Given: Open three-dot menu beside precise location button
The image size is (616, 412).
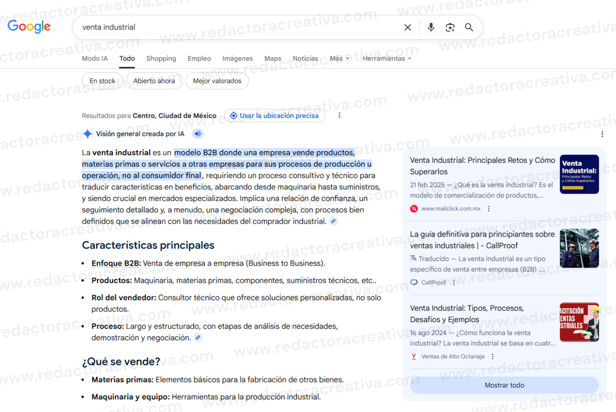Looking at the screenshot, I should pos(340,116).
